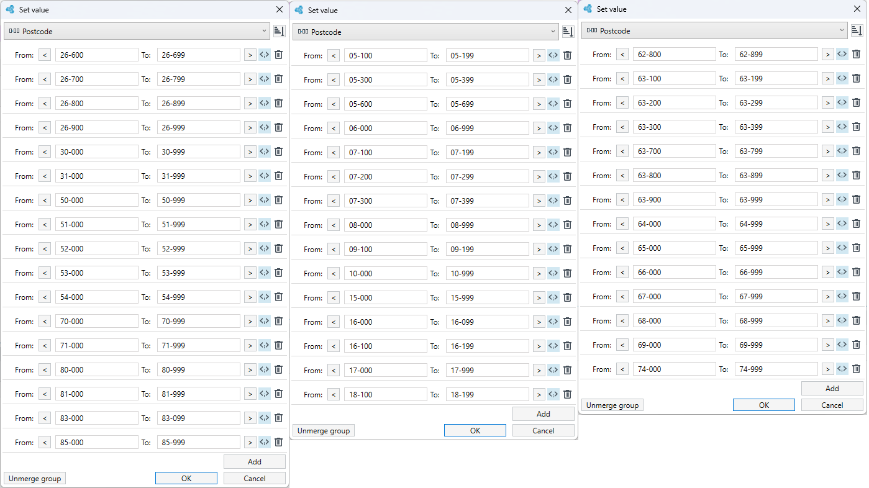869x488 pixels.
Task: Click the sort icon in the leftmost Set value window
Action: (x=280, y=31)
